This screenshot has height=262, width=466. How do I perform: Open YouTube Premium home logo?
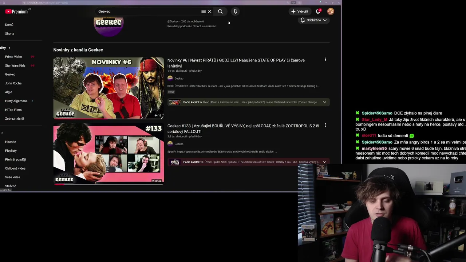coord(17,11)
